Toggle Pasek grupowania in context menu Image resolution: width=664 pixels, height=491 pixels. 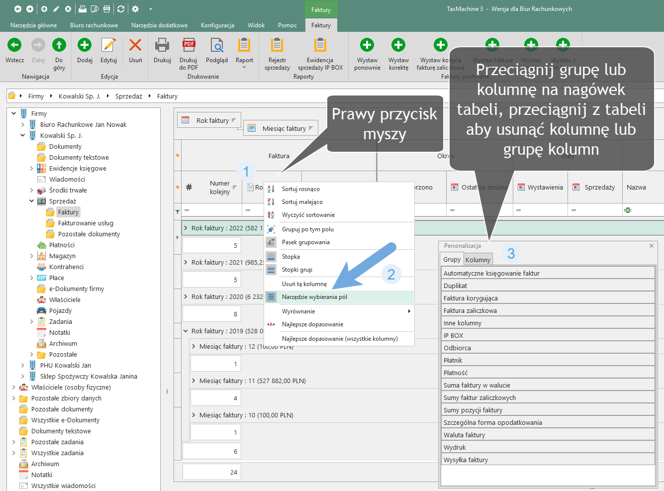(305, 242)
